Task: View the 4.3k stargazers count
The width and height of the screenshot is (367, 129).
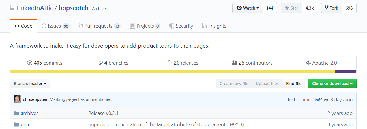Action: pos(310,8)
